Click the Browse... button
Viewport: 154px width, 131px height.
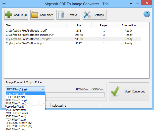click(82, 89)
